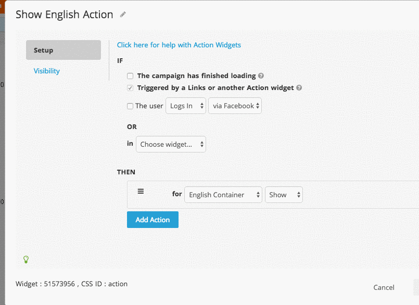This screenshot has height=305, width=419.
Task: Uncheck Triggered by a Links or another Action widget
Action: 130,87
